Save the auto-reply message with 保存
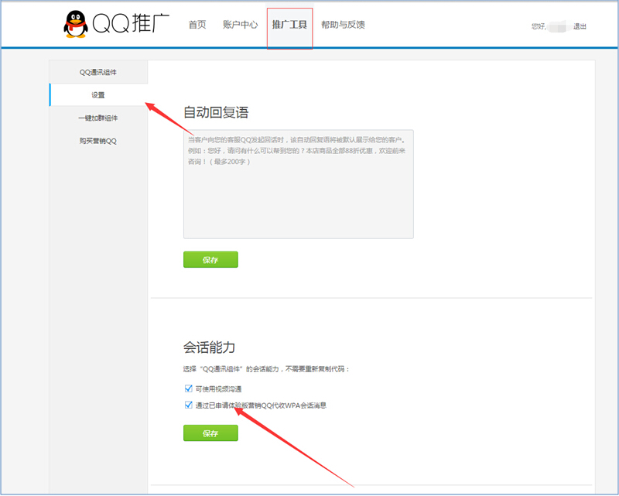 coord(210,259)
